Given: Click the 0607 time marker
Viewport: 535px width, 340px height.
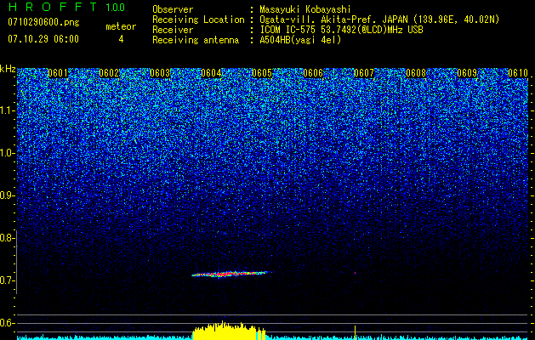Looking at the screenshot, I should click(x=364, y=73).
